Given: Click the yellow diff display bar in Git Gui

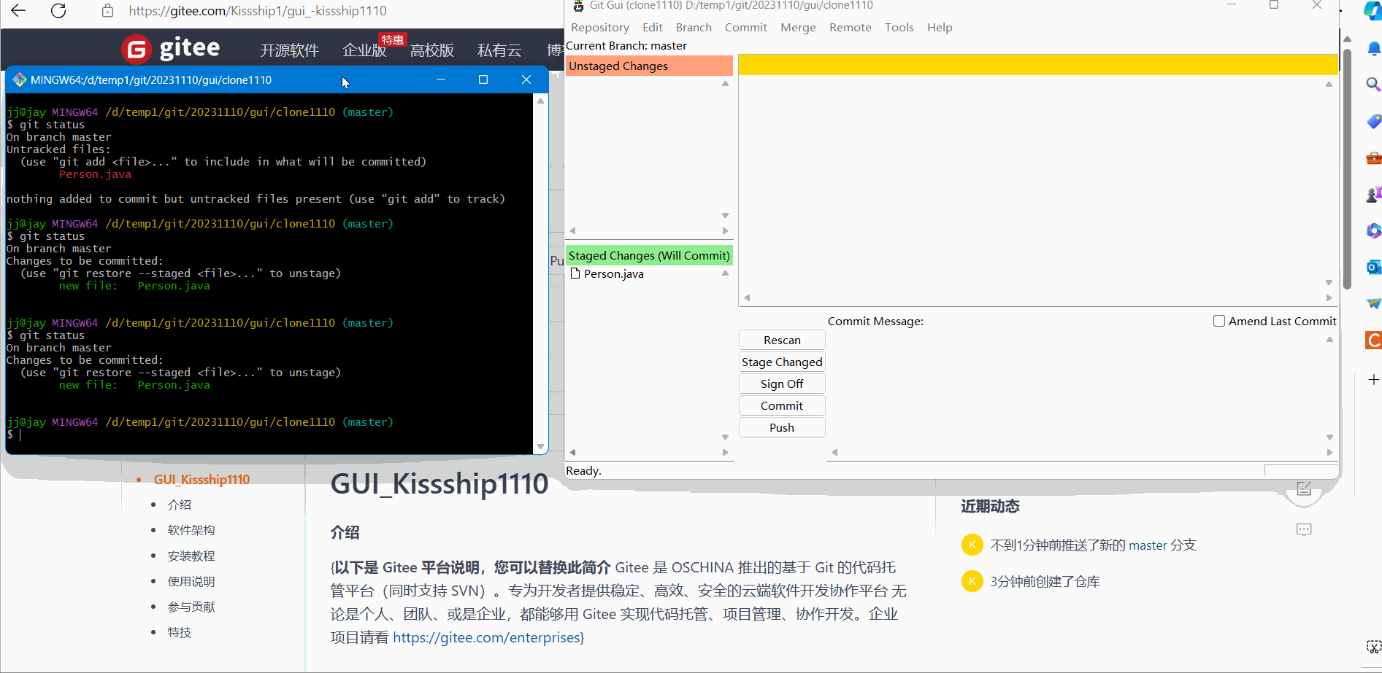Looking at the screenshot, I should click(x=1037, y=65).
